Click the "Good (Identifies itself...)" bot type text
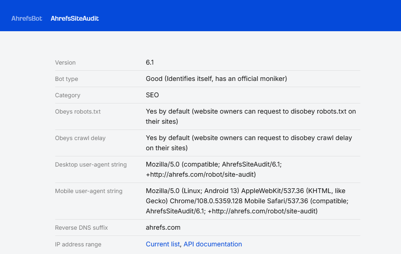 click(x=216, y=79)
